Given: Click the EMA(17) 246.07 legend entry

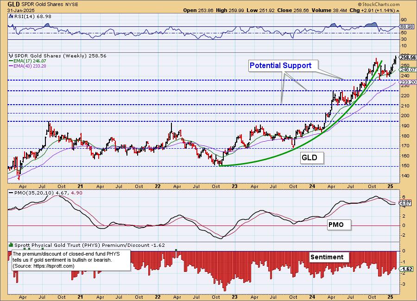Looking at the screenshot, I should pos(27,61).
